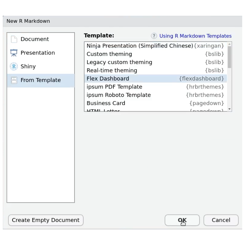Open Using R Markdown Templates link
This screenshot has height=245, width=245.
(x=195, y=36)
